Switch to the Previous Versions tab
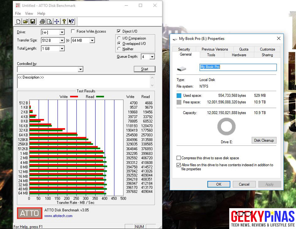 (x=215, y=49)
